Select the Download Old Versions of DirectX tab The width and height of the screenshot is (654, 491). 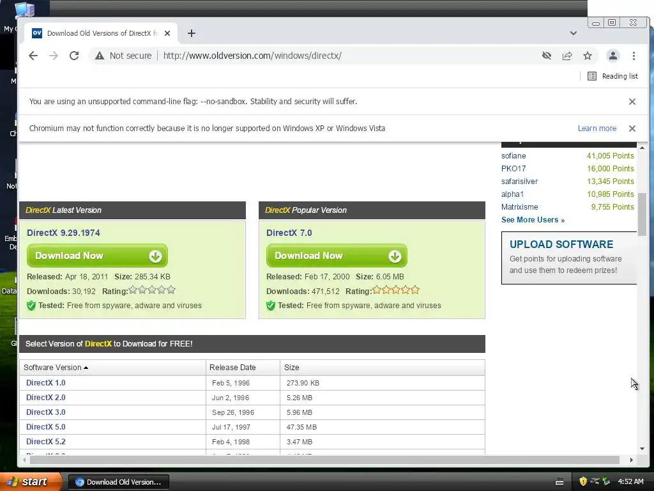tap(102, 33)
